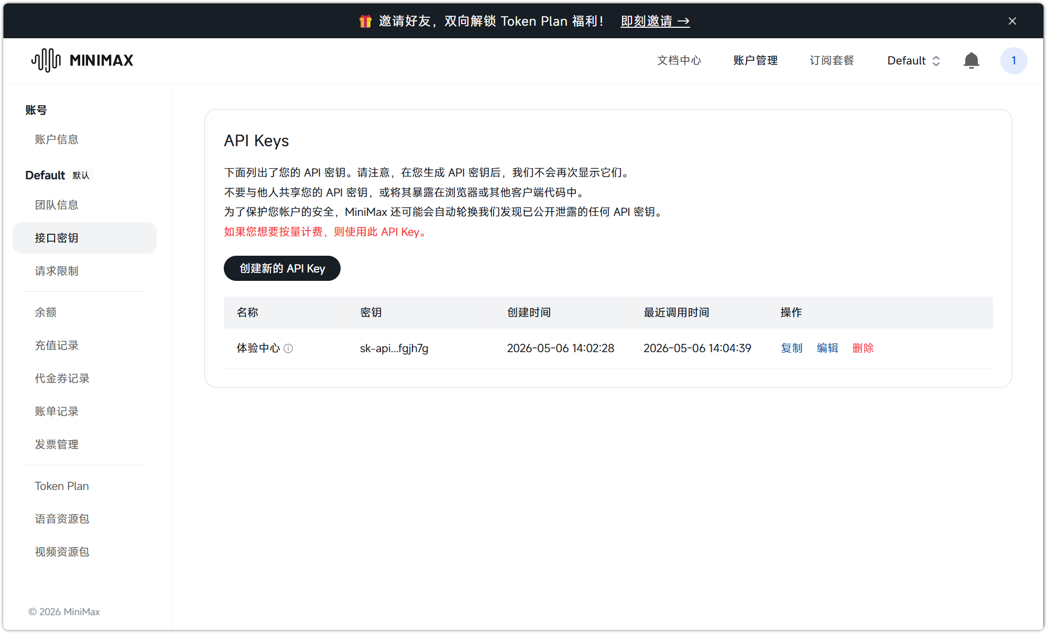Screen dimensions: 1047x633
Task: Click the Default sidebar section heading
Action: 45,175
